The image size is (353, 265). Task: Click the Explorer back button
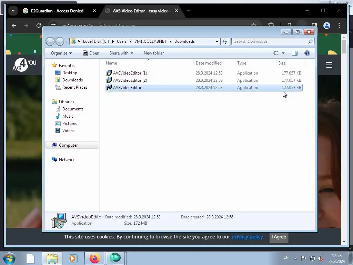50,41
